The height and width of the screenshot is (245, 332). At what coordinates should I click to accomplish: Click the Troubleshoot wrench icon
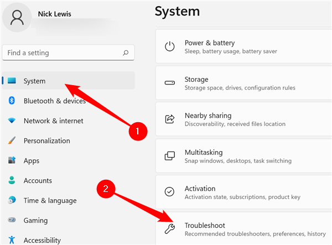(170, 228)
